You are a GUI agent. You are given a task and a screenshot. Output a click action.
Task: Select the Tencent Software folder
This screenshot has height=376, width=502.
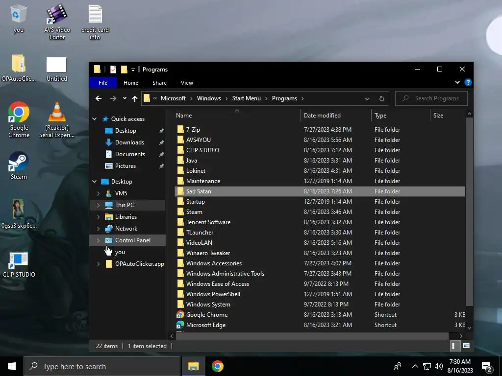click(320, 222)
